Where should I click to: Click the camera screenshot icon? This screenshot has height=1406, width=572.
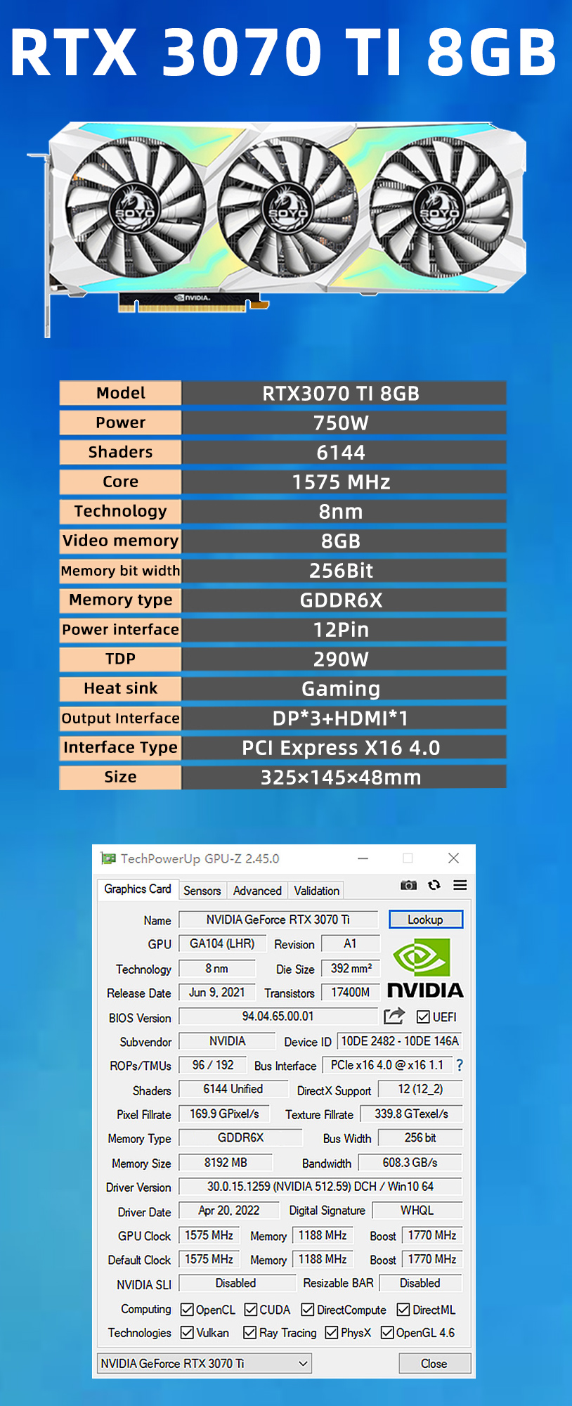[x=408, y=885]
